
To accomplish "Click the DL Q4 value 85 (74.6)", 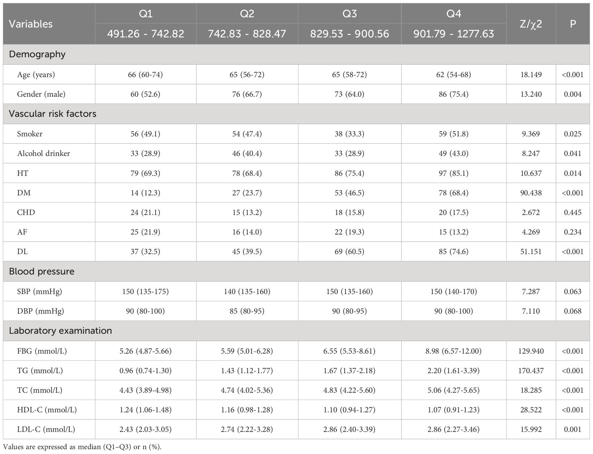I will pos(454,252).
